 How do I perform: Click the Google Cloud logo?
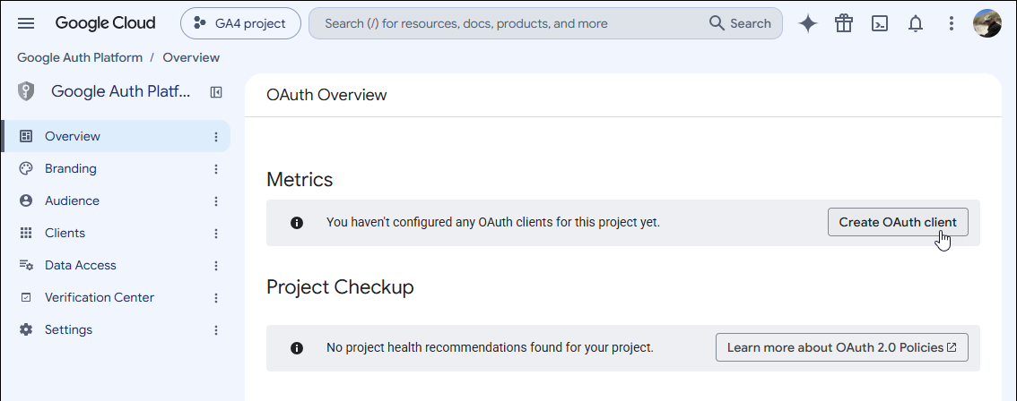click(105, 23)
